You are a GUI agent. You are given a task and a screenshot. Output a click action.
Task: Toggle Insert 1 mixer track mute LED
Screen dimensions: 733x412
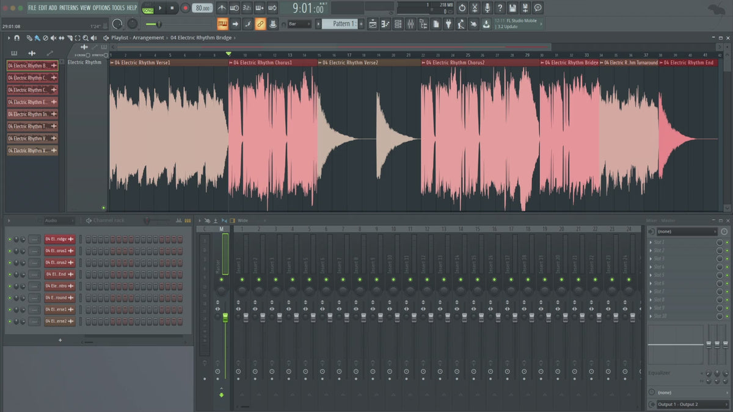pos(241,280)
